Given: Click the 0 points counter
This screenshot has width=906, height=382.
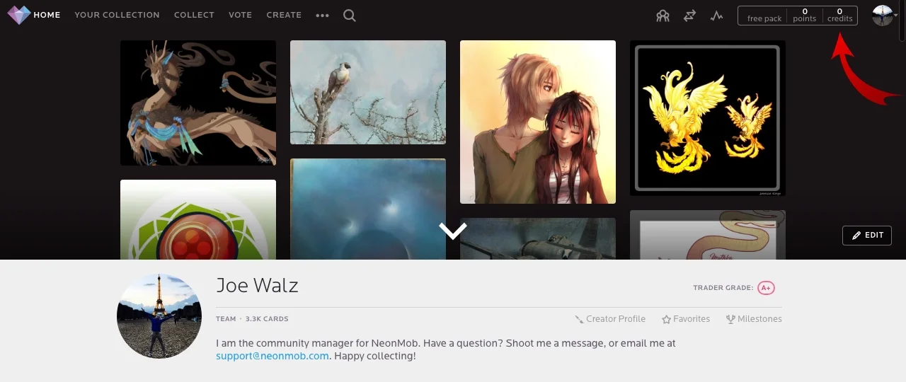Looking at the screenshot, I should coord(804,16).
